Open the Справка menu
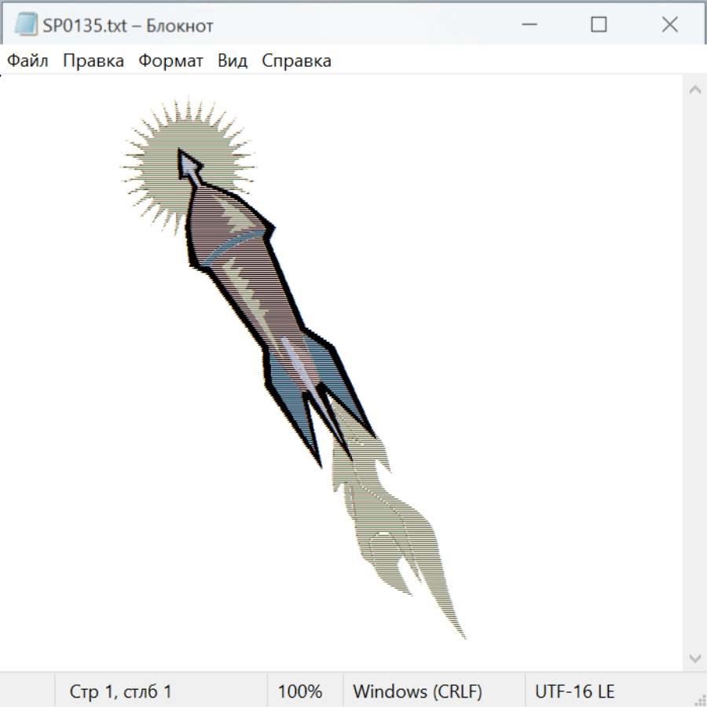Viewport: 707px width, 707px height. 296,61
